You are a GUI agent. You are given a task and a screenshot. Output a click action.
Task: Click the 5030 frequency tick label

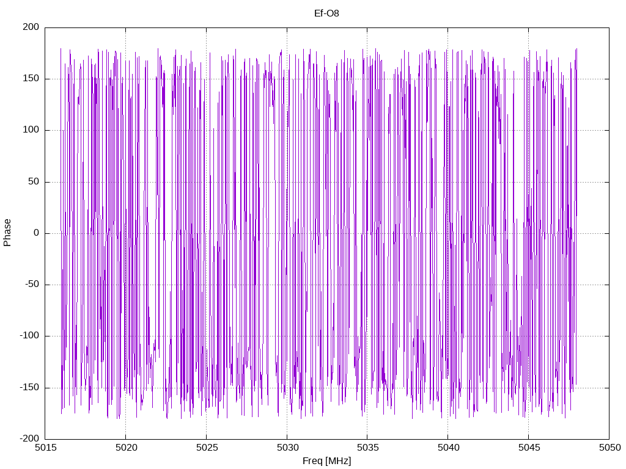pos(287,448)
